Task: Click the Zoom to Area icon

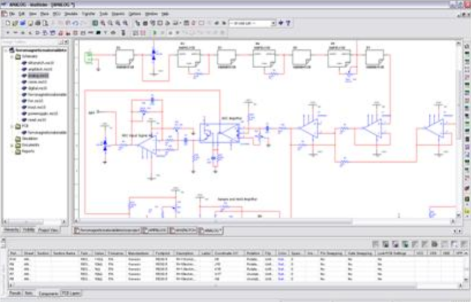Action: [118, 23]
